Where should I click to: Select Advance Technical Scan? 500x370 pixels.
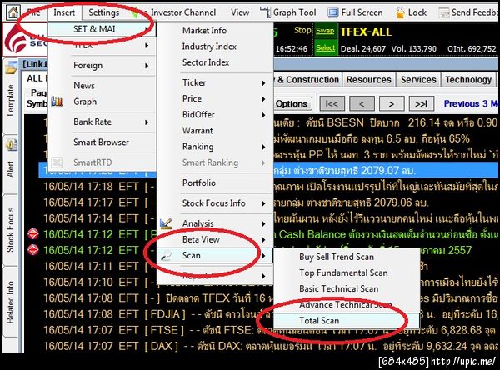point(345,305)
